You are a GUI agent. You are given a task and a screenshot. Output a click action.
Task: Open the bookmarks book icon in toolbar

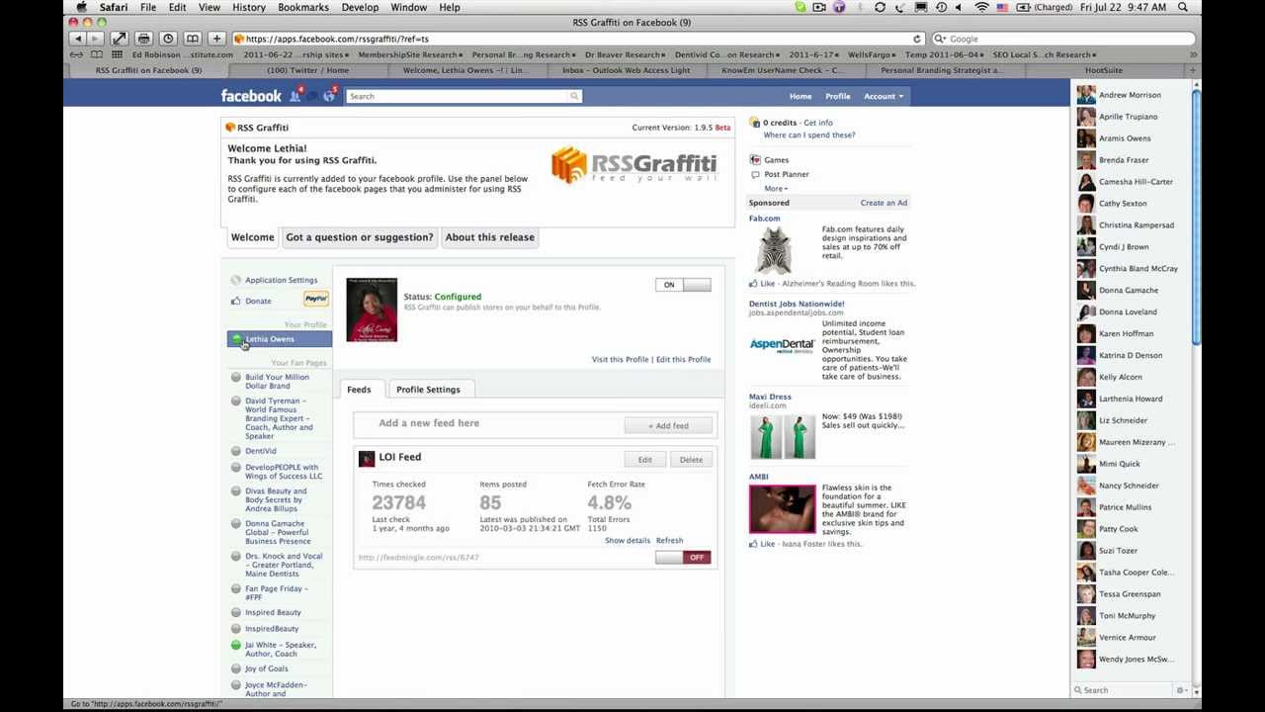click(x=193, y=39)
